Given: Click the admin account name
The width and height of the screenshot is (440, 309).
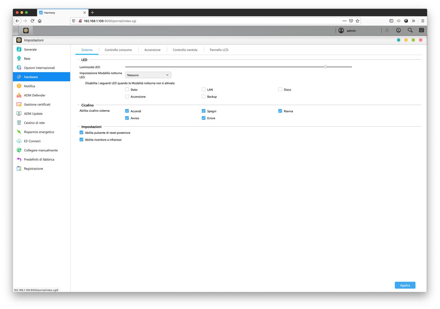Looking at the screenshot, I should pos(351,31).
